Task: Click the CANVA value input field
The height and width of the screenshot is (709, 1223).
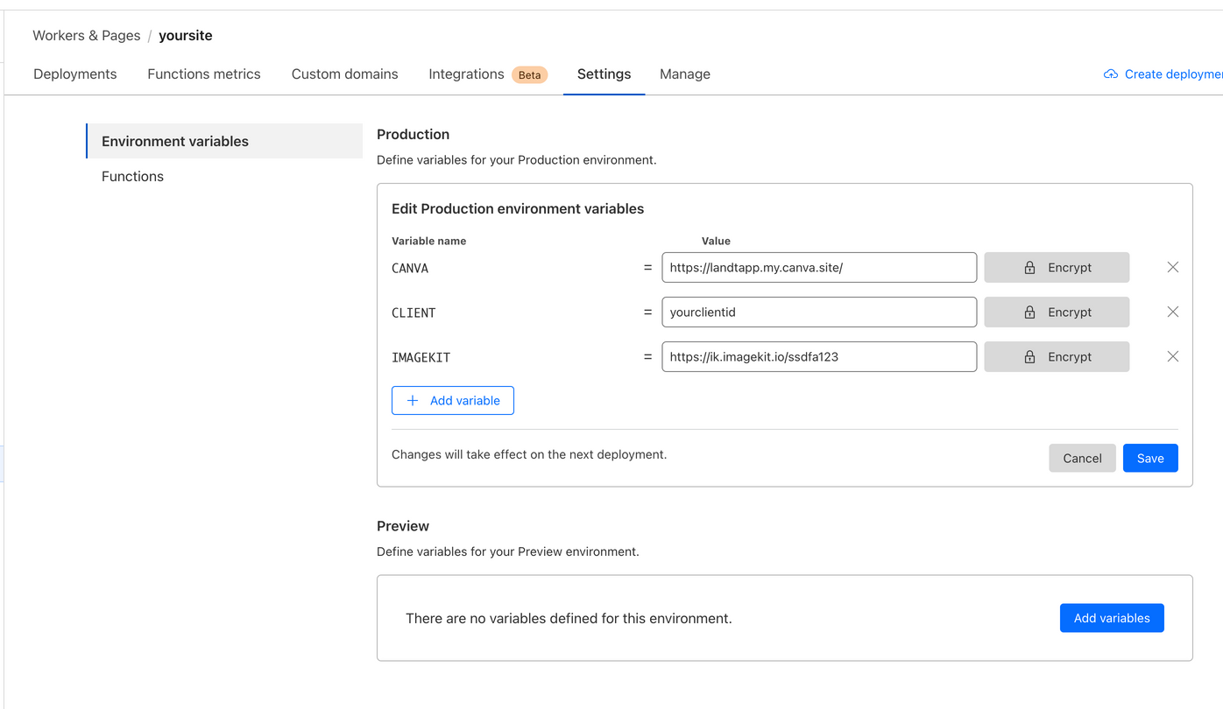Action: (818, 268)
